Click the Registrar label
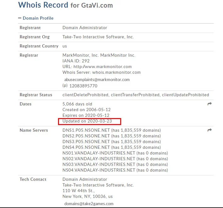Viewport: 223px width, 208px height. pyautogui.click(x=29, y=55)
